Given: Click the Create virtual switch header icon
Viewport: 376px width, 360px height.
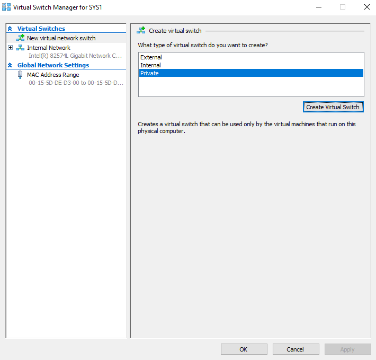Looking at the screenshot, I should coord(141,30).
